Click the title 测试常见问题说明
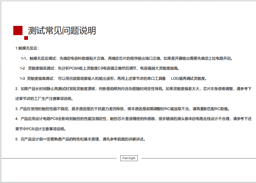The width and height of the screenshot is (256, 183). click(62, 31)
